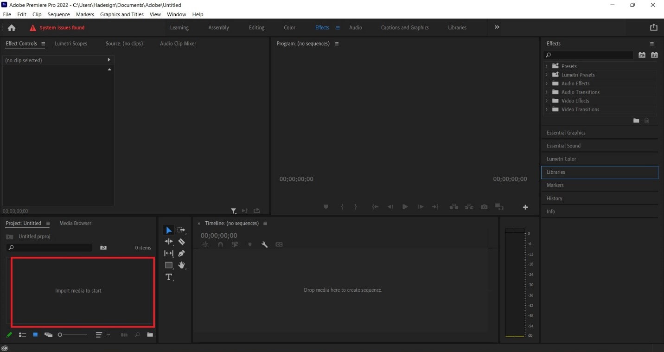Click the Lift button in Program monitor
This screenshot has width=664, height=352.
[x=453, y=207]
